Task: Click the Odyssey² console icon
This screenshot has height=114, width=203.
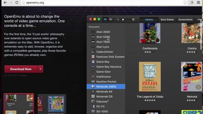Action: coord(93,101)
